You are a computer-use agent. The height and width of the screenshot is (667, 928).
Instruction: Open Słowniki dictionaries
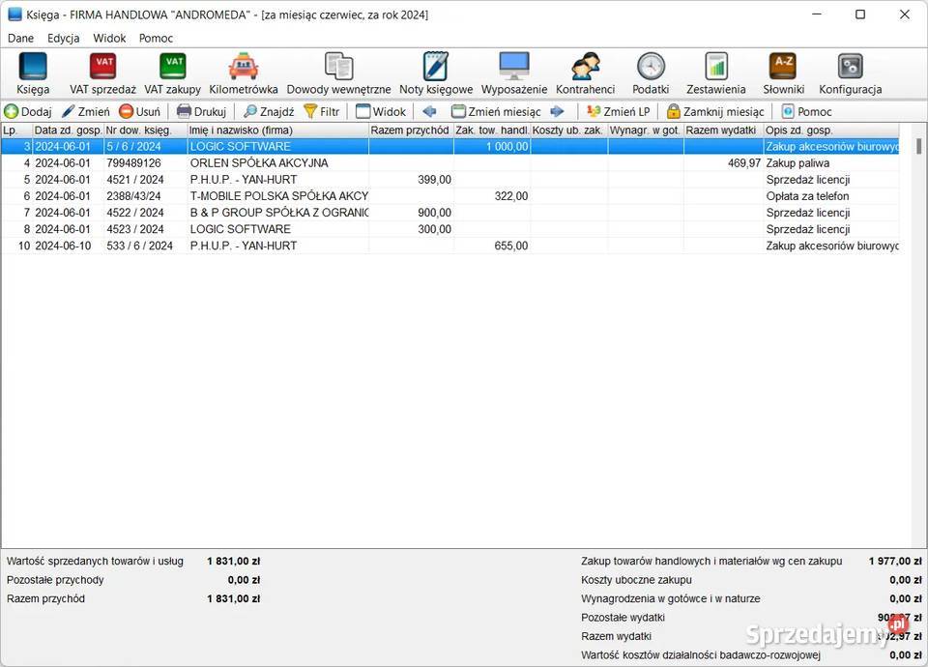783,72
